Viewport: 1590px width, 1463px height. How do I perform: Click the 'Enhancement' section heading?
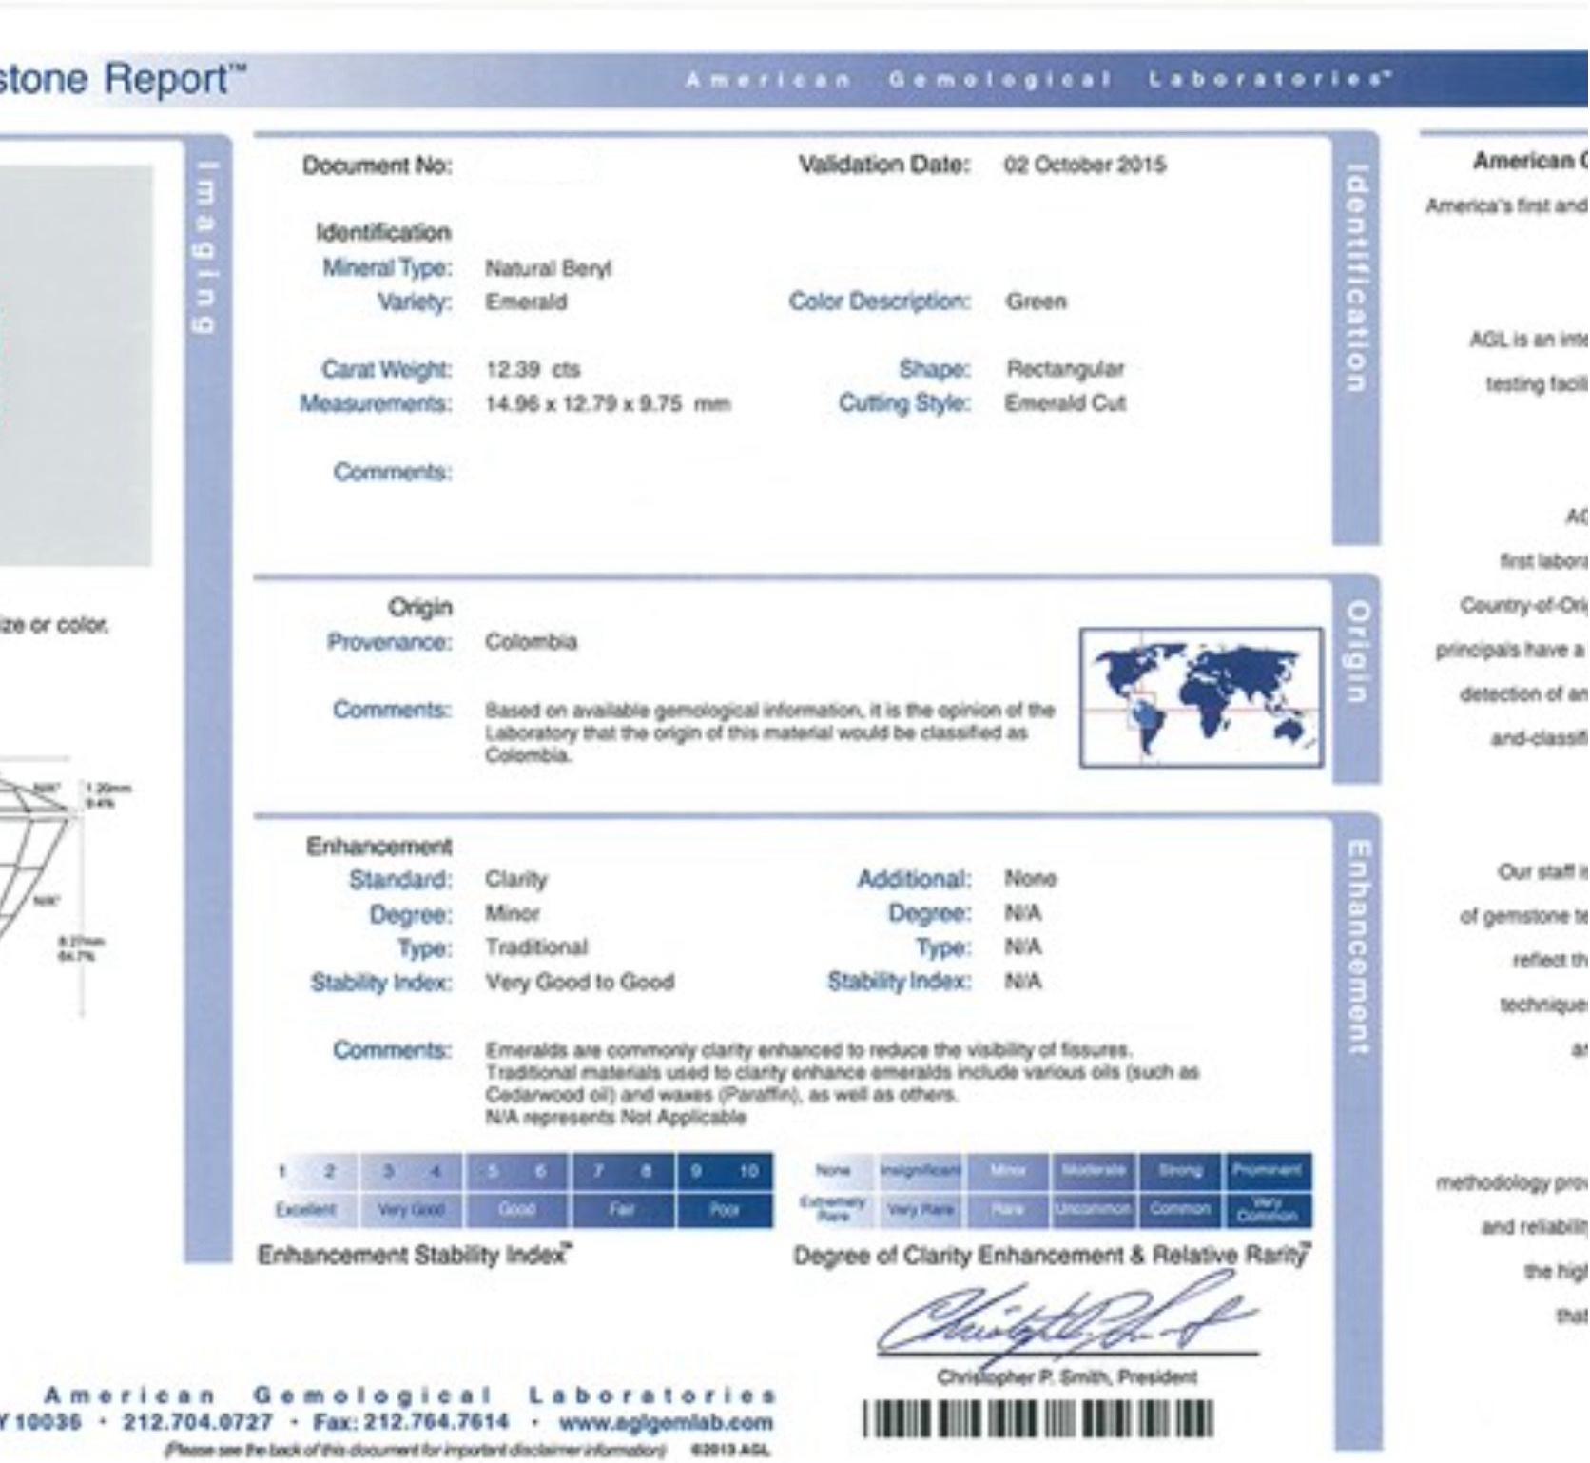pyautogui.click(x=379, y=846)
